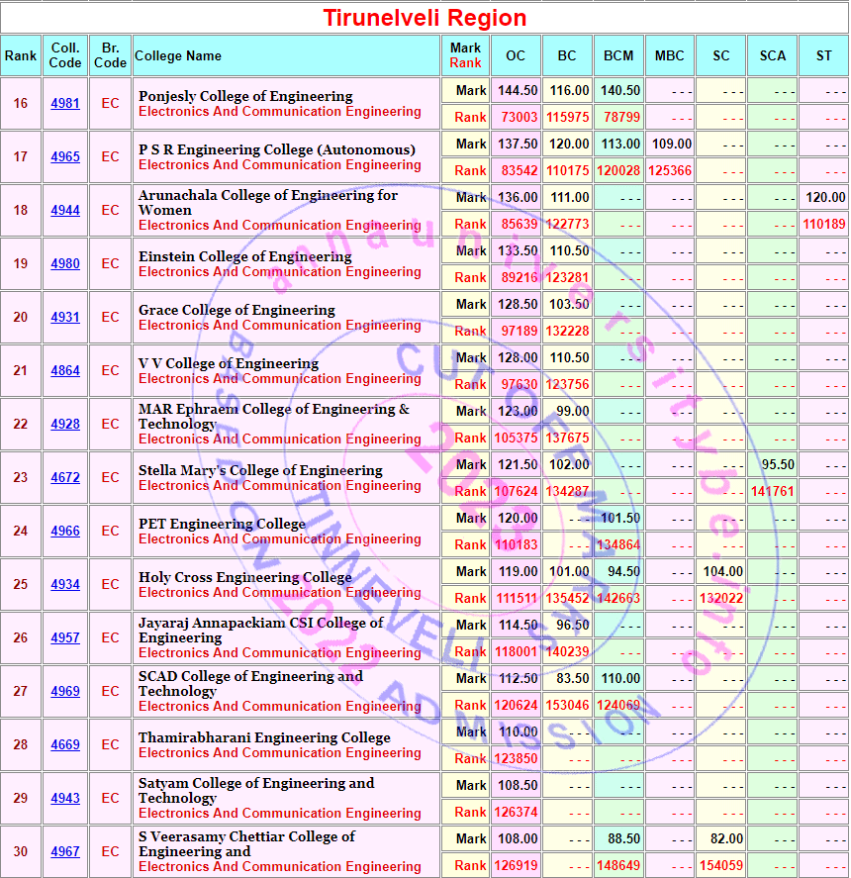Open college code 4967 link
Screen dimensions: 851x878
[65, 852]
